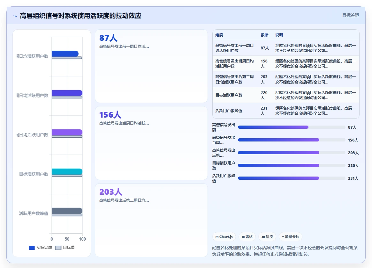
Task: Click the card subtitle 高管信号发出当周日均活跃…
Action: tap(124, 123)
